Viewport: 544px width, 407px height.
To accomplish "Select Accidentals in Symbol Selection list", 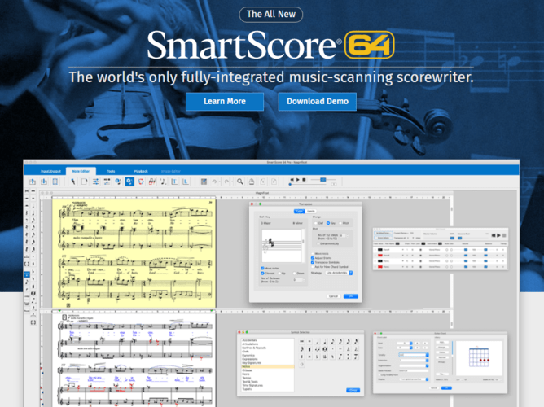I will [250, 340].
